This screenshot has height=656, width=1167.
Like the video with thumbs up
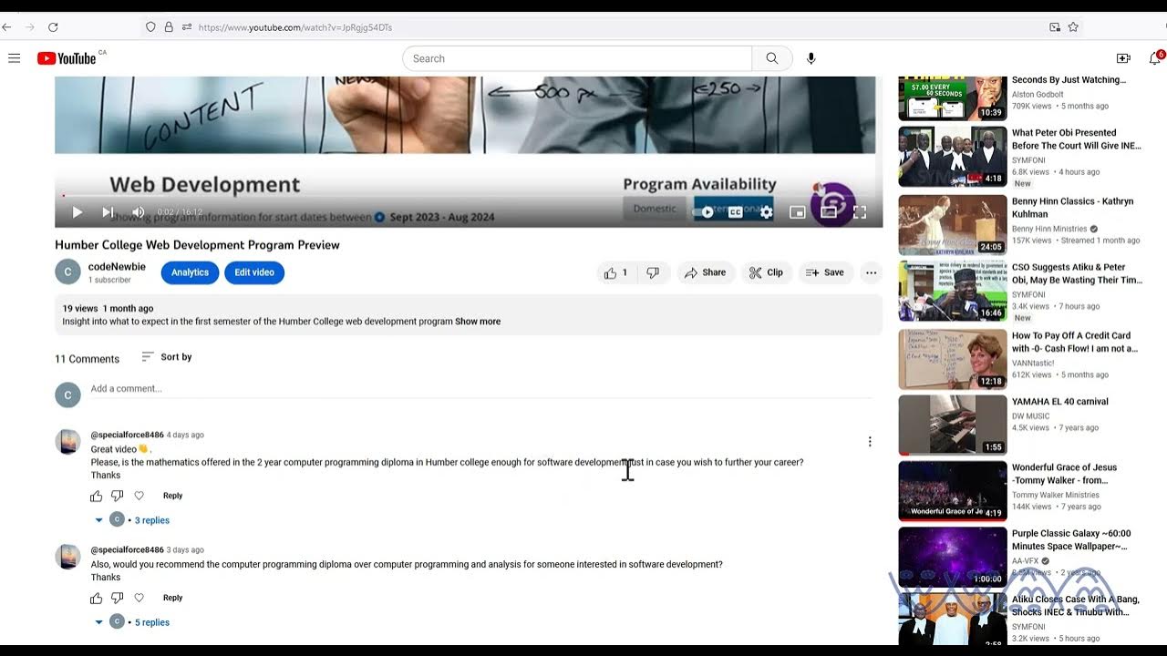tap(617, 272)
